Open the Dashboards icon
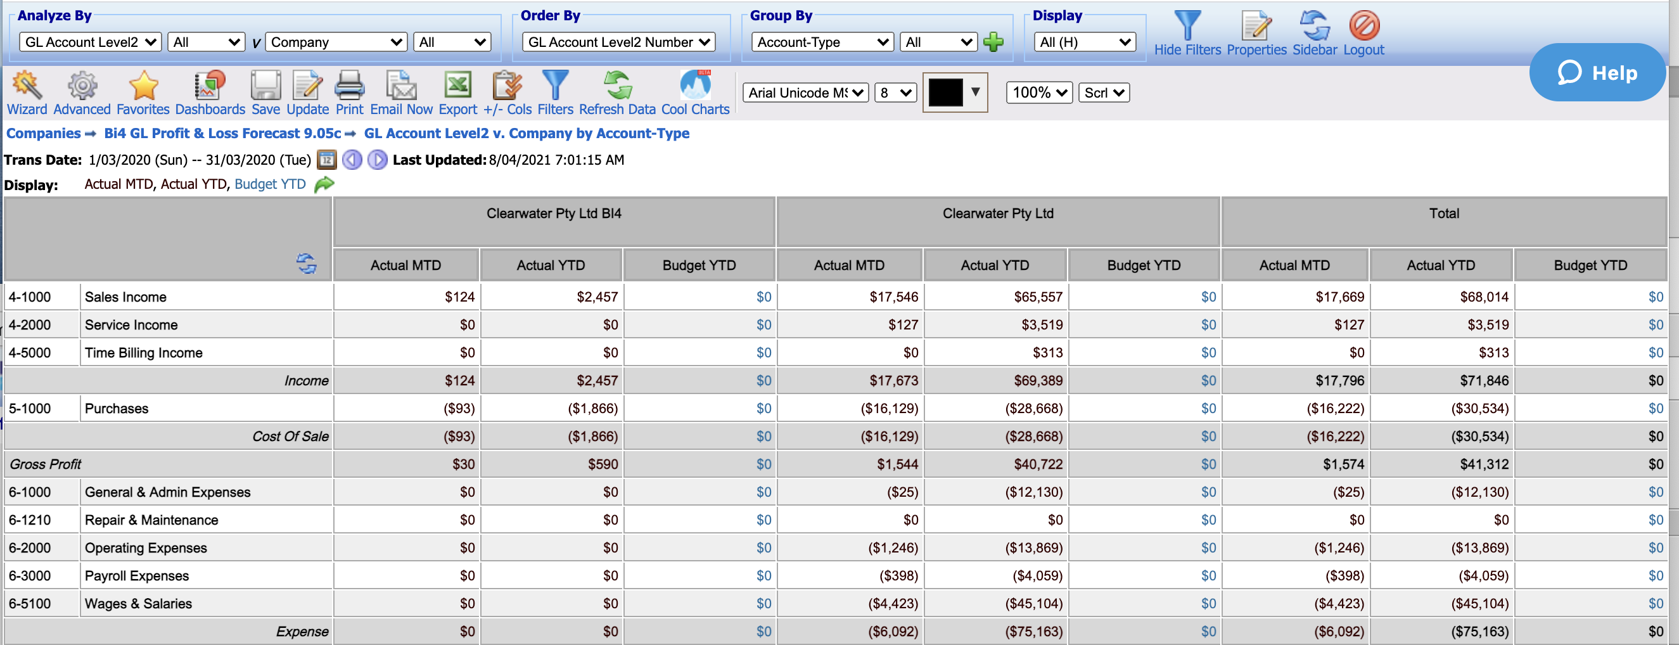1679x645 pixels. 209,86
